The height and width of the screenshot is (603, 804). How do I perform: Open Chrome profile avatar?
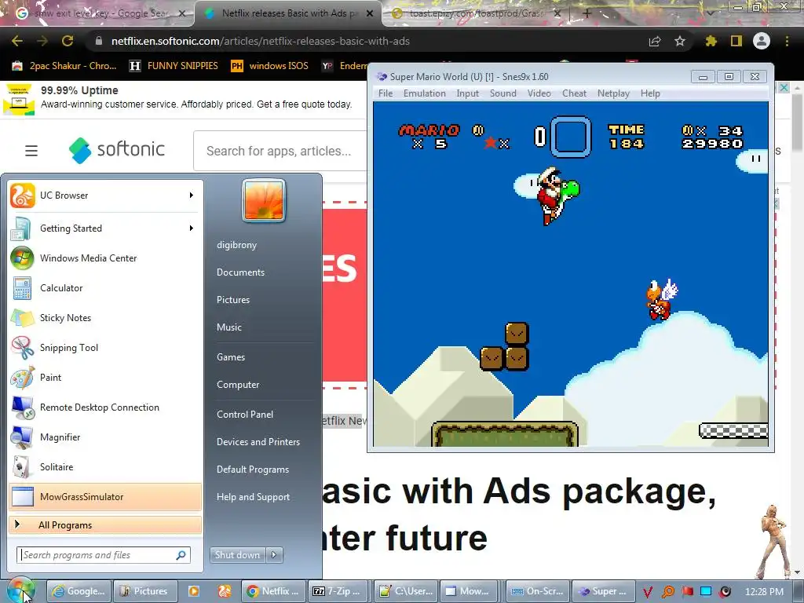pyautogui.click(x=762, y=41)
